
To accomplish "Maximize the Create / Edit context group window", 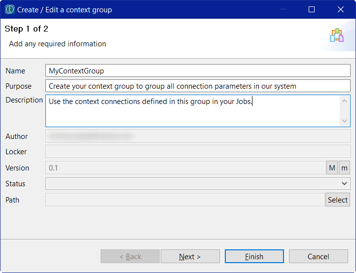I will point(312,9).
